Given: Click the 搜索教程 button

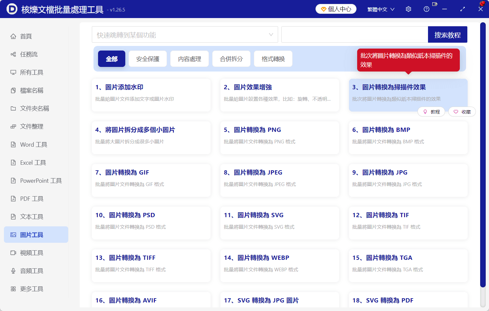Looking at the screenshot, I should coord(448,34).
